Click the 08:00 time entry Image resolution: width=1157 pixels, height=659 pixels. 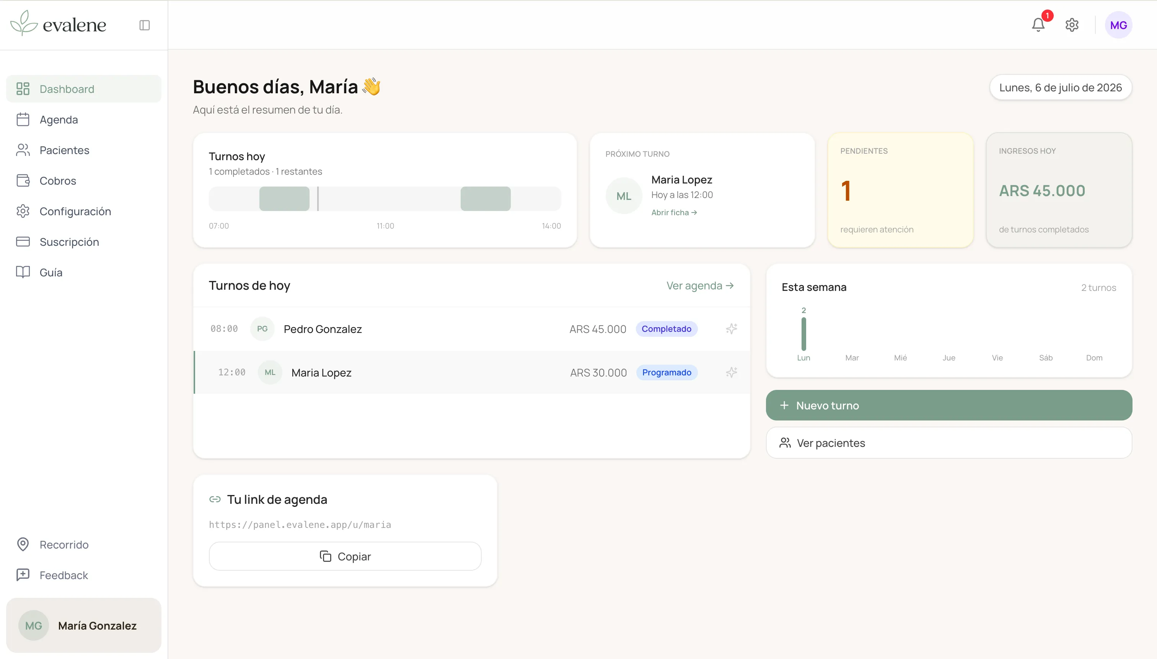pyautogui.click(x=224, y=329)
